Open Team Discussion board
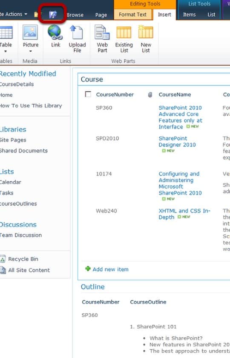Viewport: 230px width, 358px height. (x=21, y=235)
